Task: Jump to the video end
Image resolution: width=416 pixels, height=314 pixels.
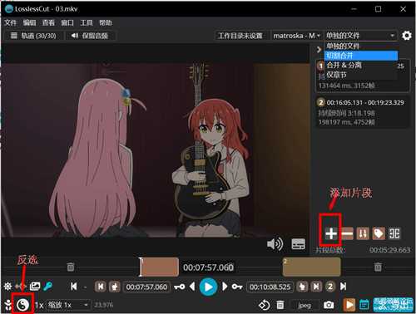Action: click(x=343, y=287)
